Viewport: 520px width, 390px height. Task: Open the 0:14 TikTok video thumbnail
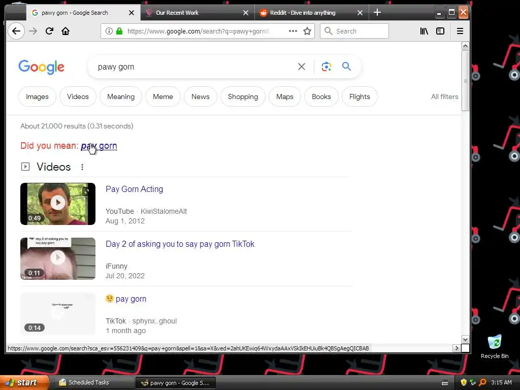click(x=58, y=313)
